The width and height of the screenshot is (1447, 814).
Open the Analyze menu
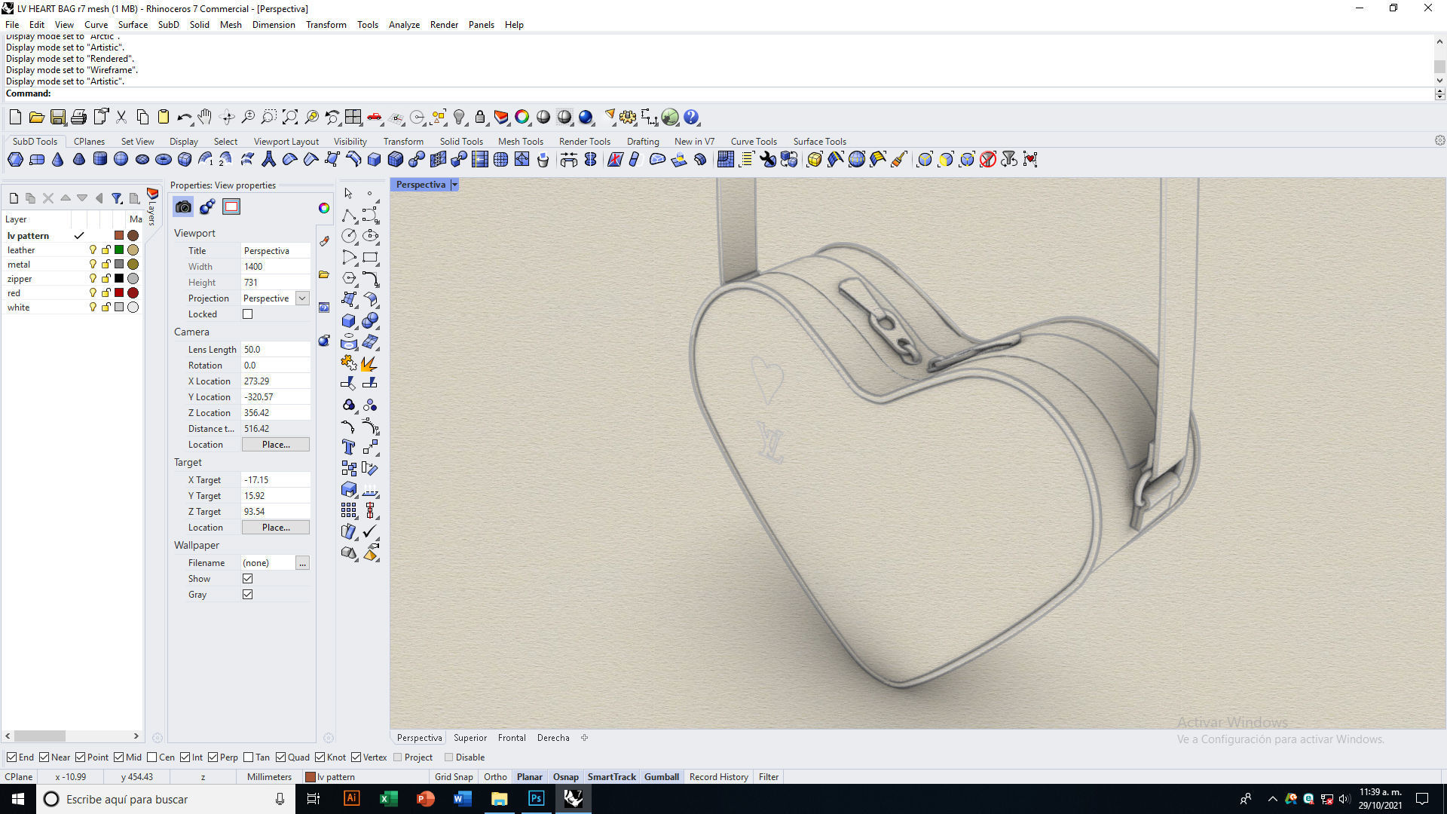coord(404,25)
